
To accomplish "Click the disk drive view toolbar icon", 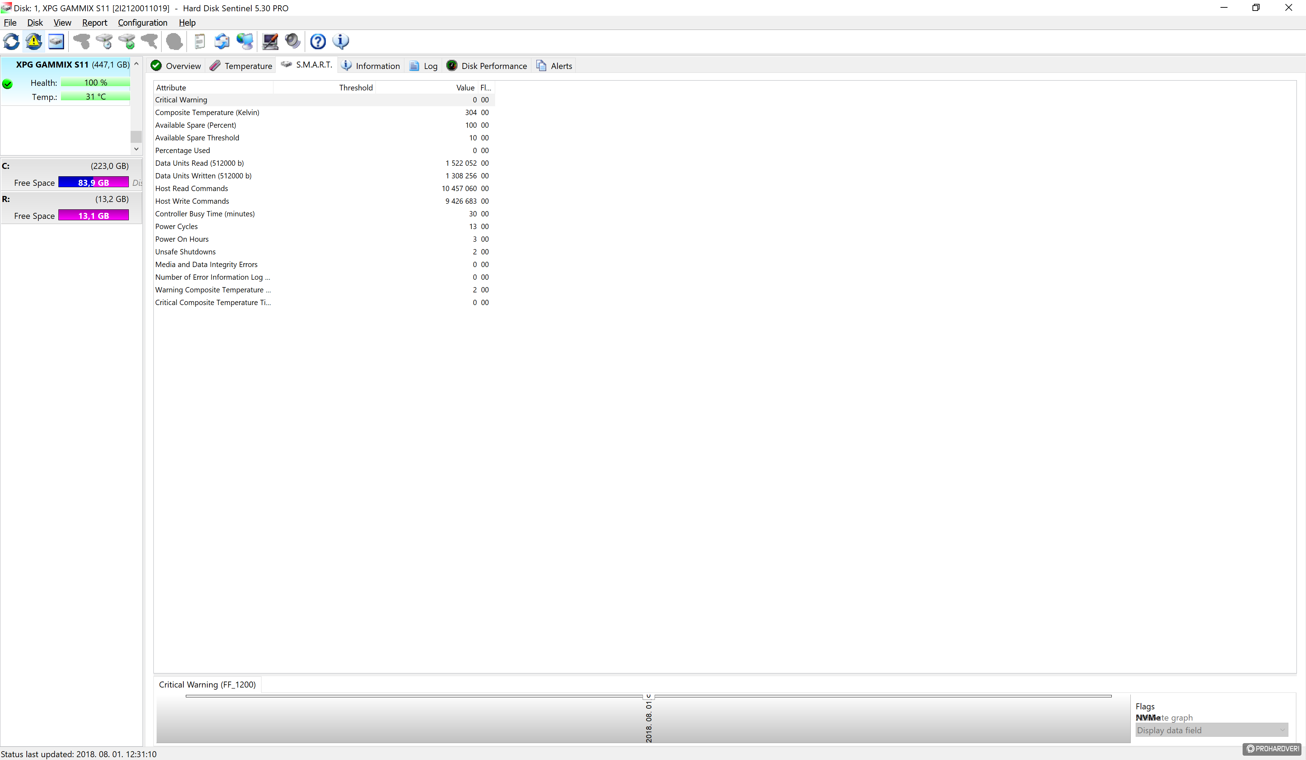I will 57,42.
